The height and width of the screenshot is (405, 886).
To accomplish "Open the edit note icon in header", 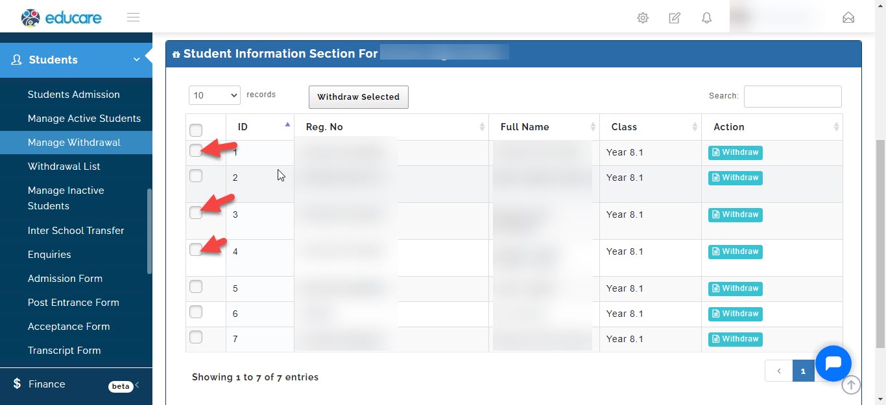I will click(675, 18).
